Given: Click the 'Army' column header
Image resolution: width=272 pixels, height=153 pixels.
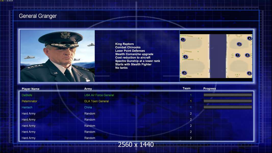Looking at the screenshot, I should click(x=88, y=89).
